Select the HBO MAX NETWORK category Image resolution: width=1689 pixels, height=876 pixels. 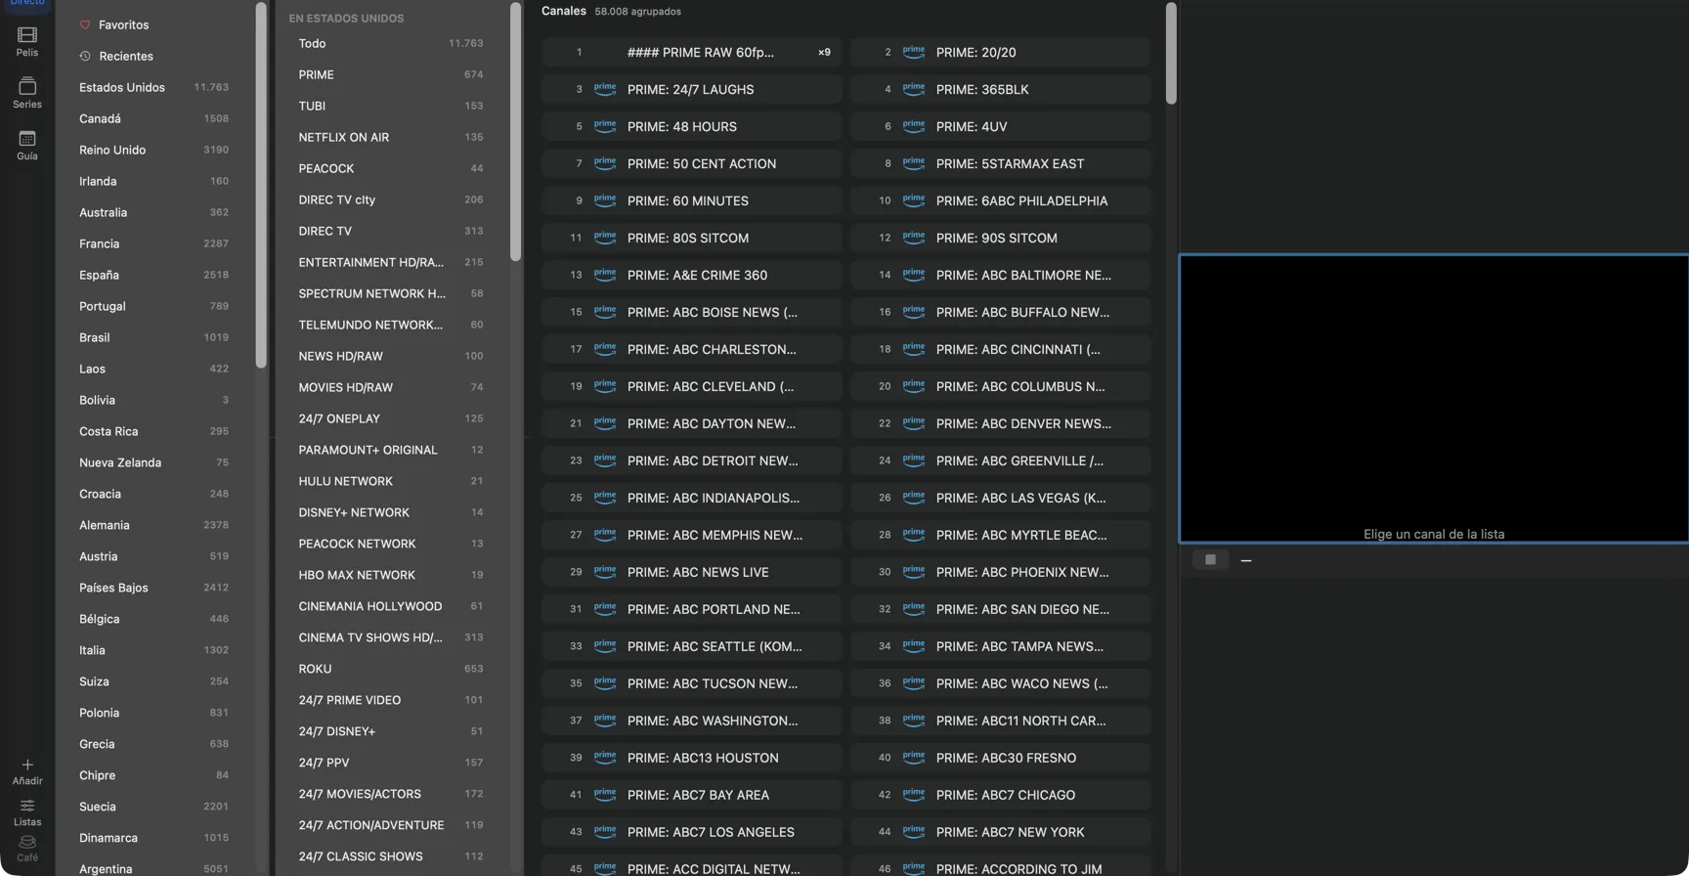(x=391, y=575)
